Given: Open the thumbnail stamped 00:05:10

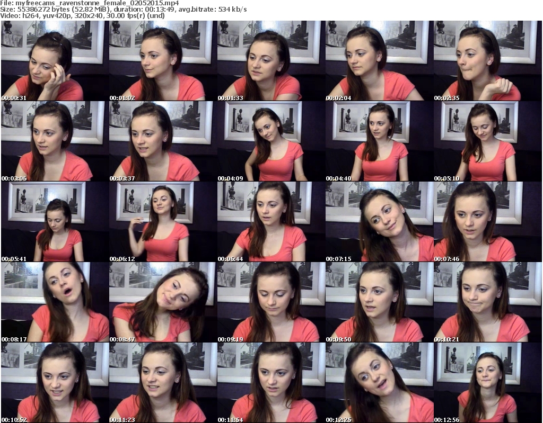Looking at the screenshot, I should tap(488, 141).
